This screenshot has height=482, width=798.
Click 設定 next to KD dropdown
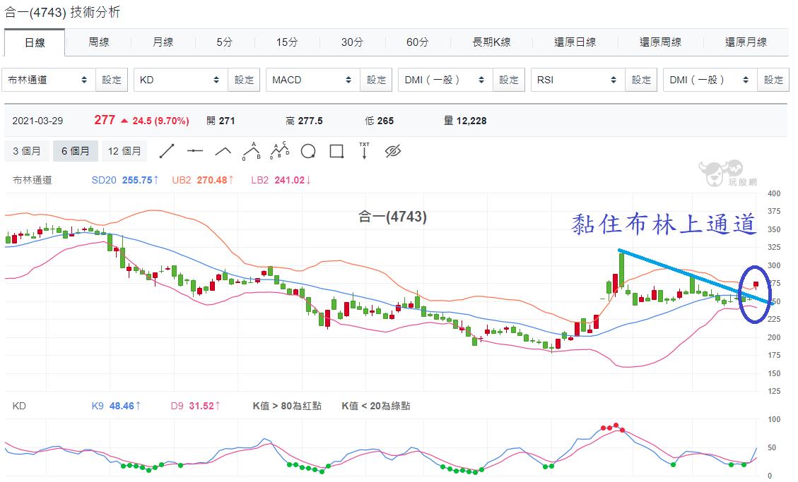coord(244,80)
